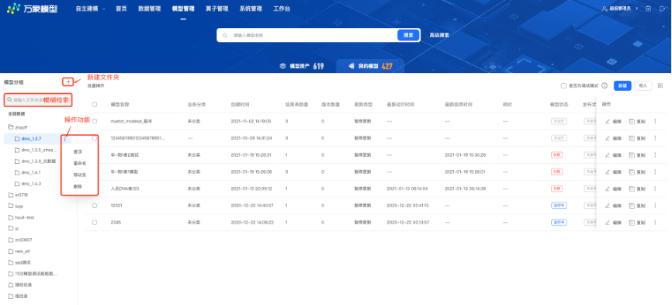Open the more-options dots for myetst_modesd_副本 row
This screenshot has height=305, width=672.
point(655,121)
